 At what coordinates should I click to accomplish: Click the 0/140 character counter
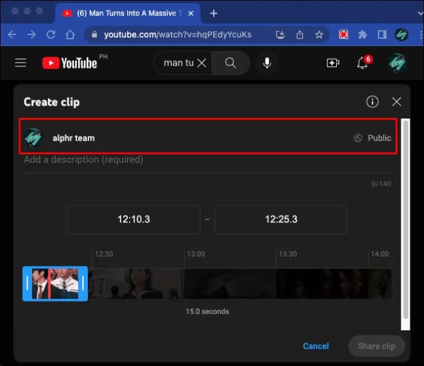tap(381, 184)
